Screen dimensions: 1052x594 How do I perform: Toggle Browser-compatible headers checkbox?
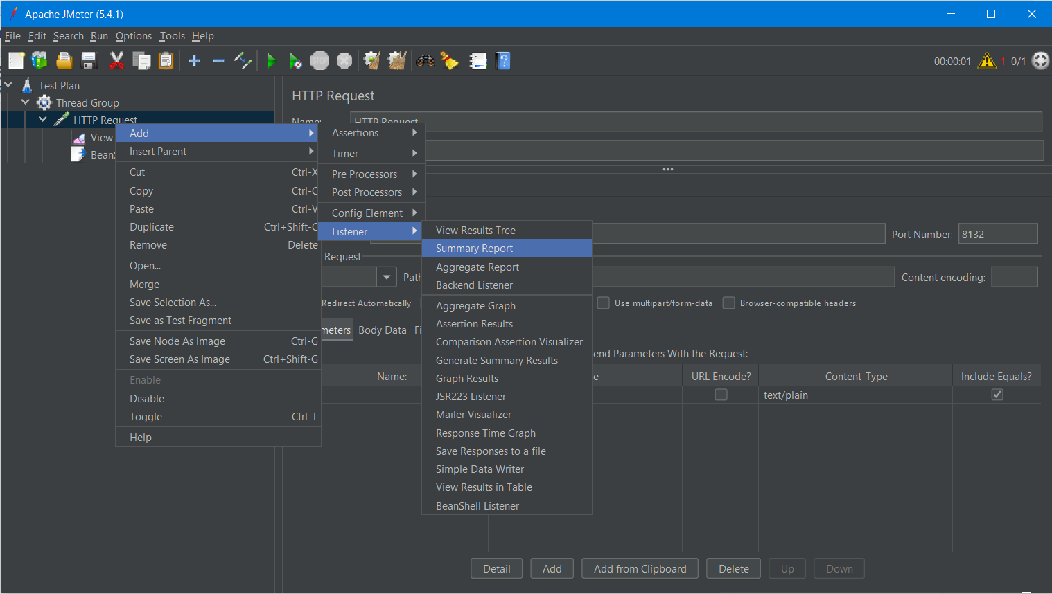pos(728,303)
